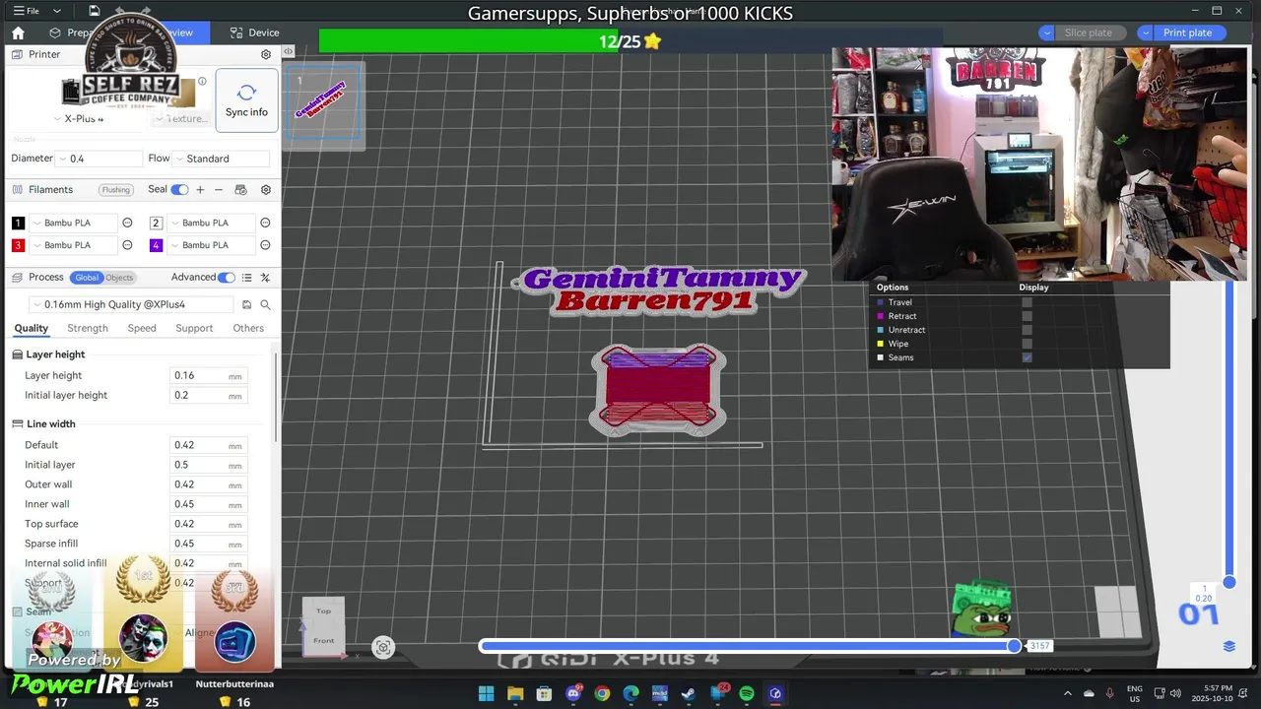The height and width of the screenshot is (709, 1261).
Task: Switch process scope to Objects
Action: [x=119, y=278]
